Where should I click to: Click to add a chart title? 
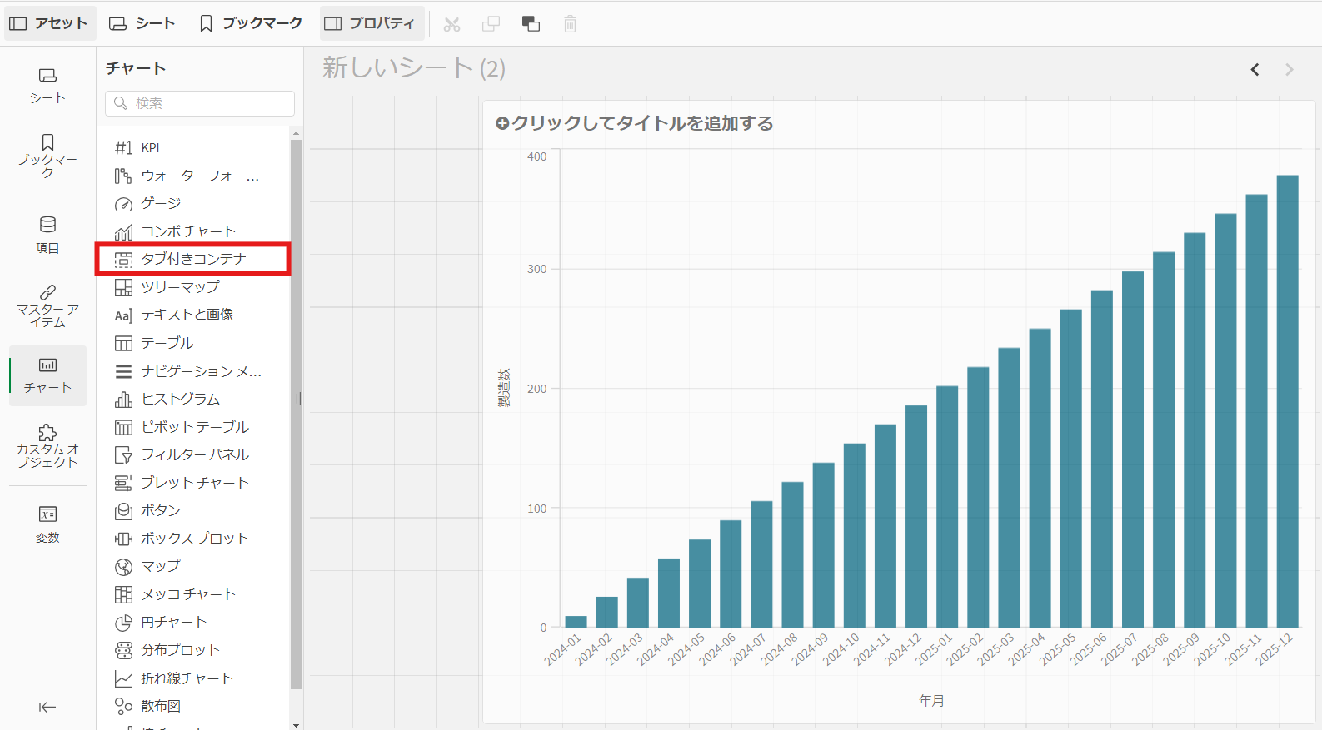click(x=635, y=123)
